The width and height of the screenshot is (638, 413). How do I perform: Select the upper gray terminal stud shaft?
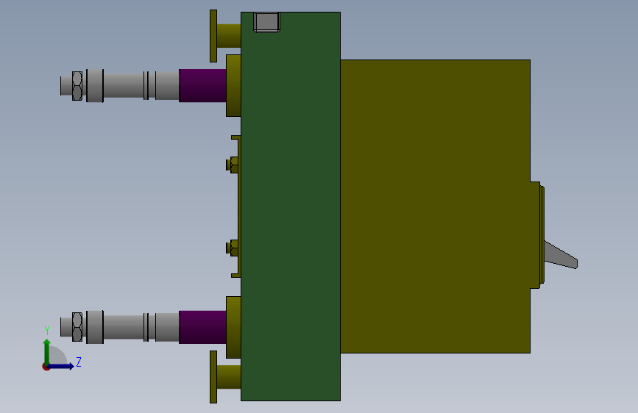tap(124, 86)
